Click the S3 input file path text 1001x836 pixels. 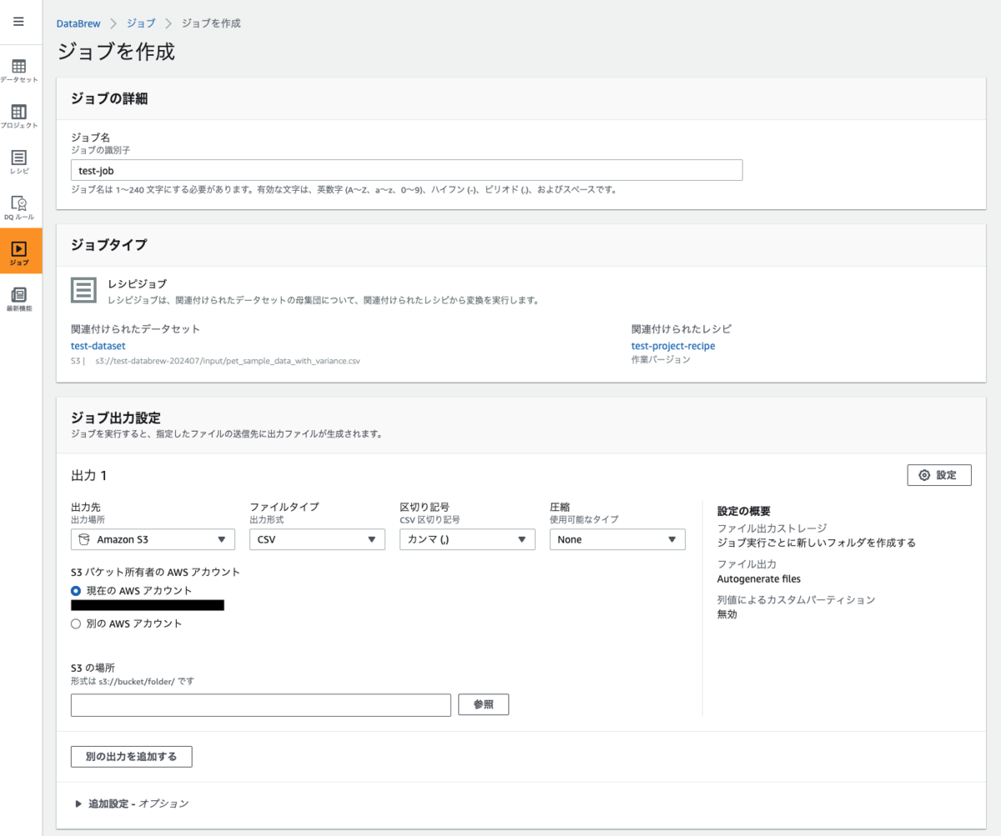pos(228,361)
